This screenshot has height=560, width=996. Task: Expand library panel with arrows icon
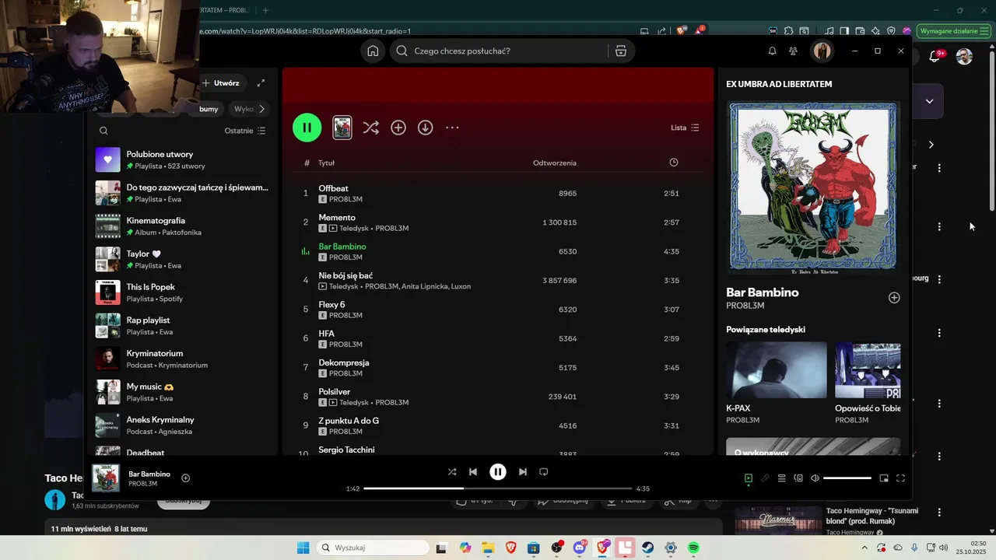tap(261, 82)
